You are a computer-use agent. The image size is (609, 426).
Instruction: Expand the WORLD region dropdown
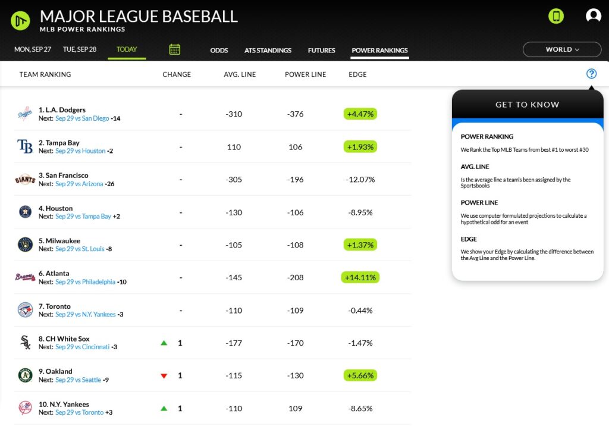[562, 49]
